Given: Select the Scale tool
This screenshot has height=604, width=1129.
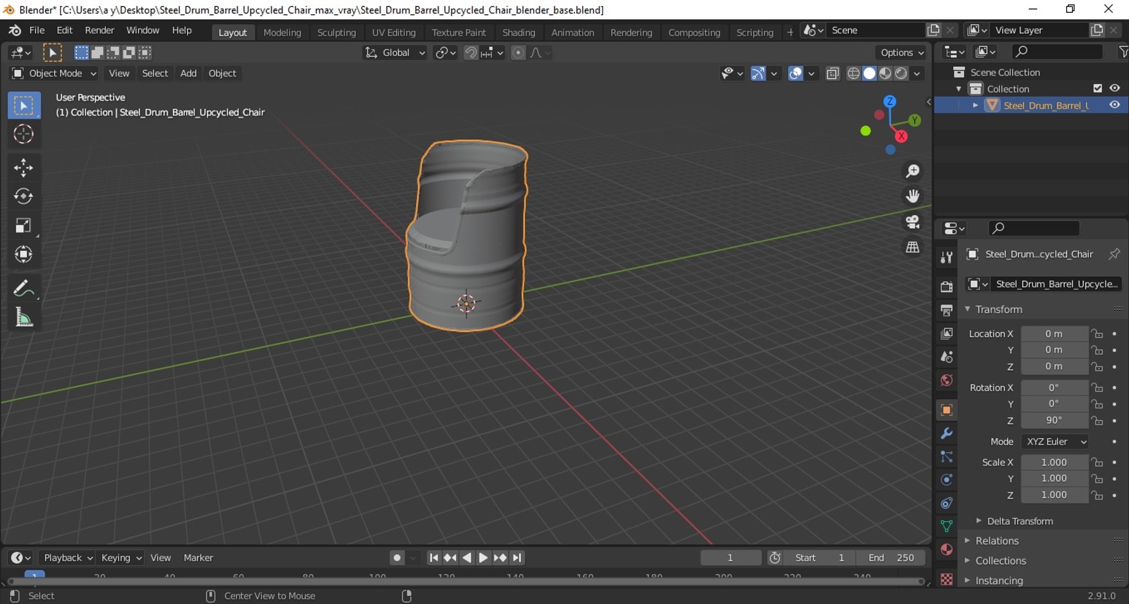Looking at the screenshot, I should (x=24, y=226).
